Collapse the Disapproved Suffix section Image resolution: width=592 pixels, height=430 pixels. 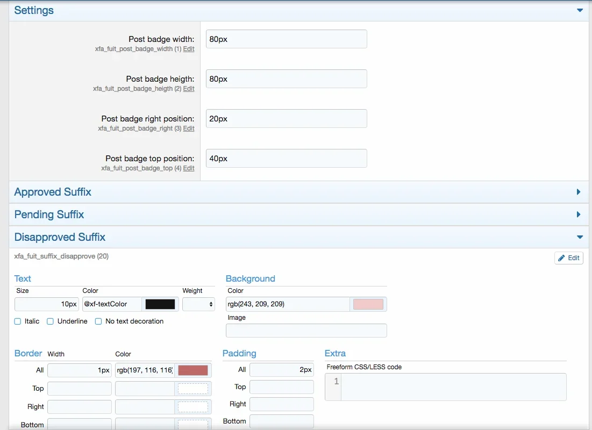point(579,237)
